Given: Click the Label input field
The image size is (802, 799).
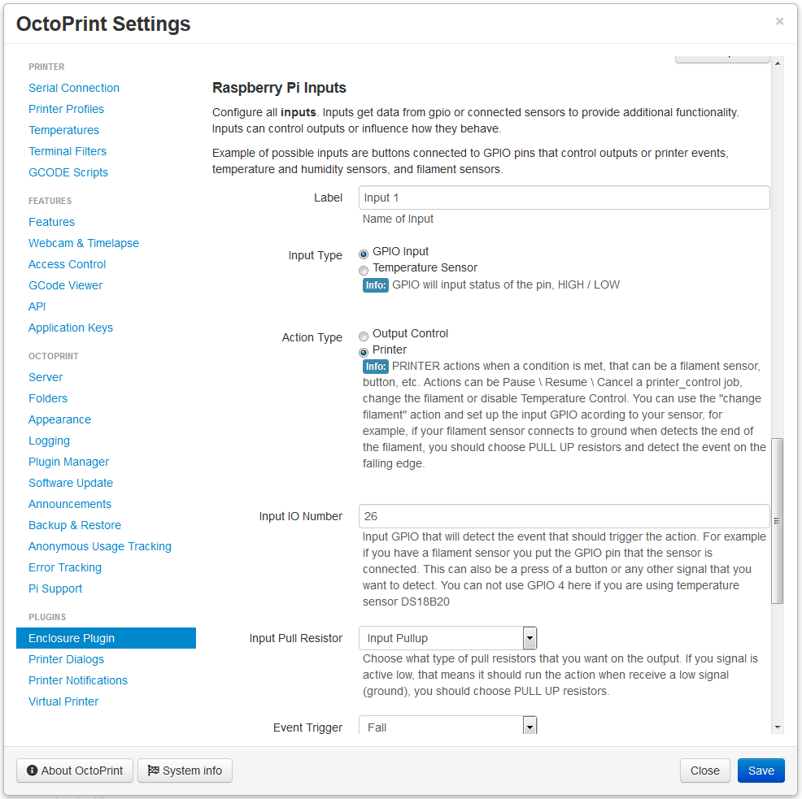Looking at the screenshot, I should [x=564, y=198].
